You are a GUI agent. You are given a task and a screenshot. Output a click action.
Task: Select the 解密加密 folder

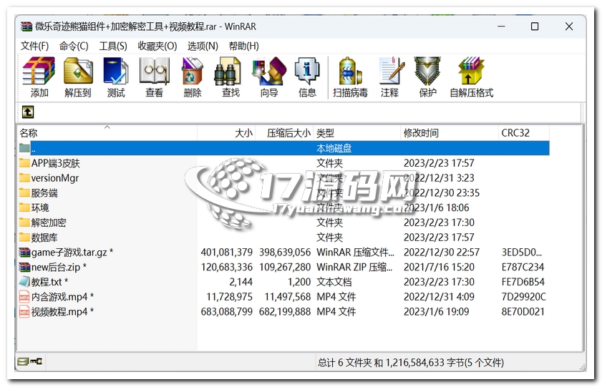tap(49, 222)
